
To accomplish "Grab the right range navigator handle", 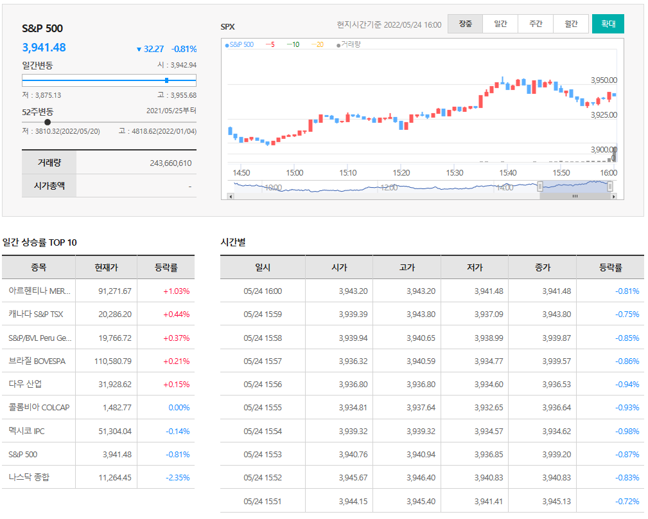I will point(610,187).
